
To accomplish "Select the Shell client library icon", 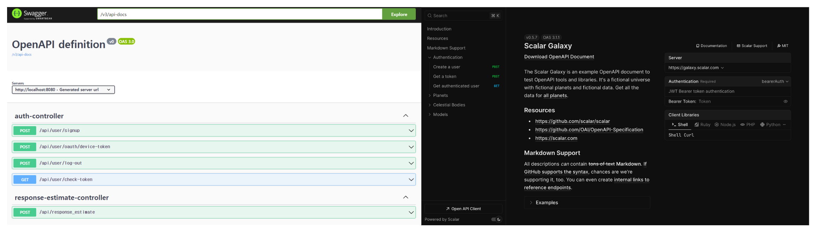I will click(x=674, y=125).
